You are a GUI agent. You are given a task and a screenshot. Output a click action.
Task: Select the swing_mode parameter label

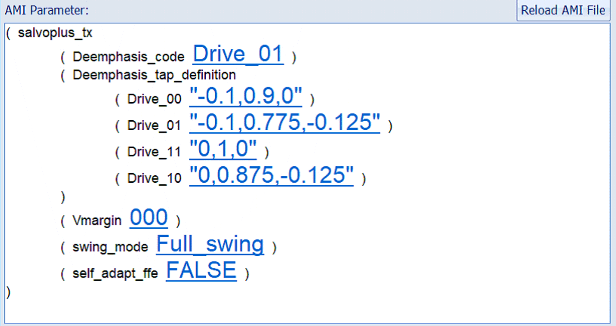[x=110, y=247]
